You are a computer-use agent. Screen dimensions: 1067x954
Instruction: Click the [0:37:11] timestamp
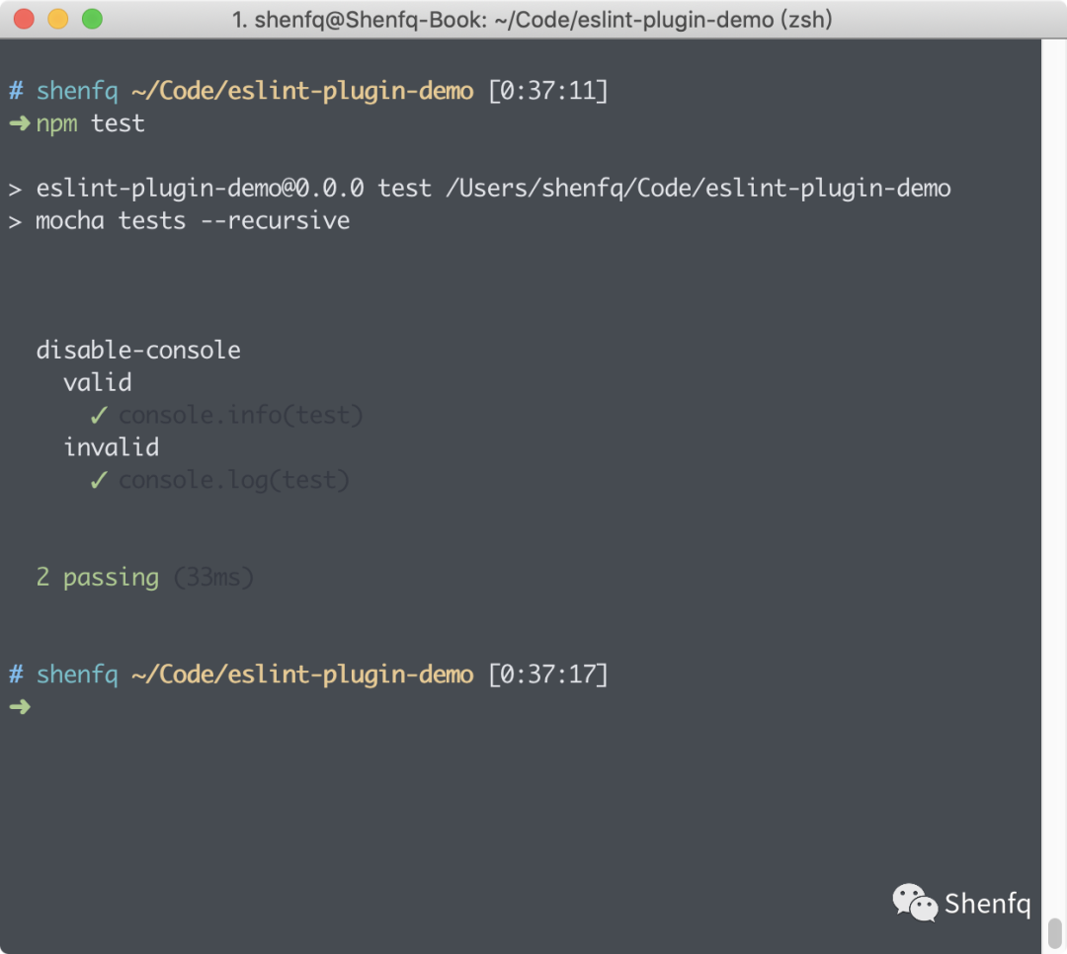coord(548,91)
